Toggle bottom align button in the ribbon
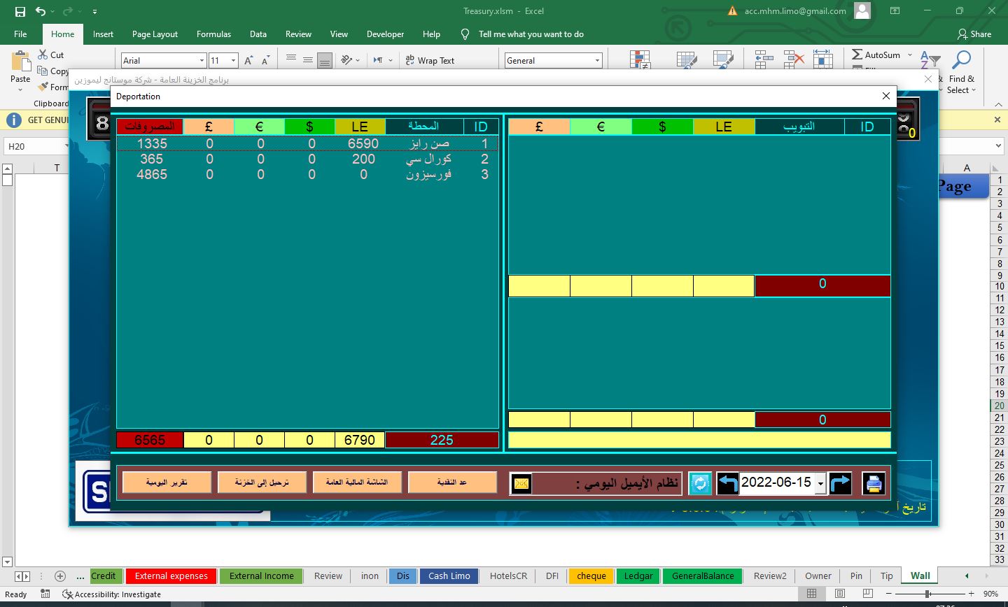 coord(324,61)
